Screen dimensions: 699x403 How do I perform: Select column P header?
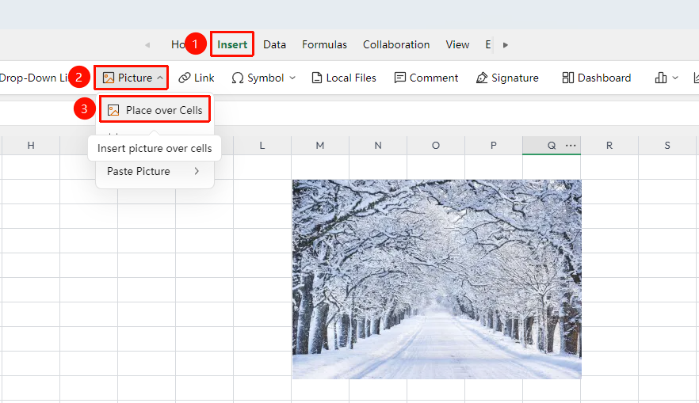[494, 146]
